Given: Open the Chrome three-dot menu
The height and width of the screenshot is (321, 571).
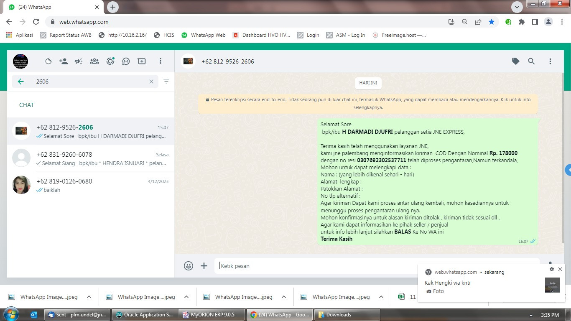Looking at the screenshot, I should (562, 22).
